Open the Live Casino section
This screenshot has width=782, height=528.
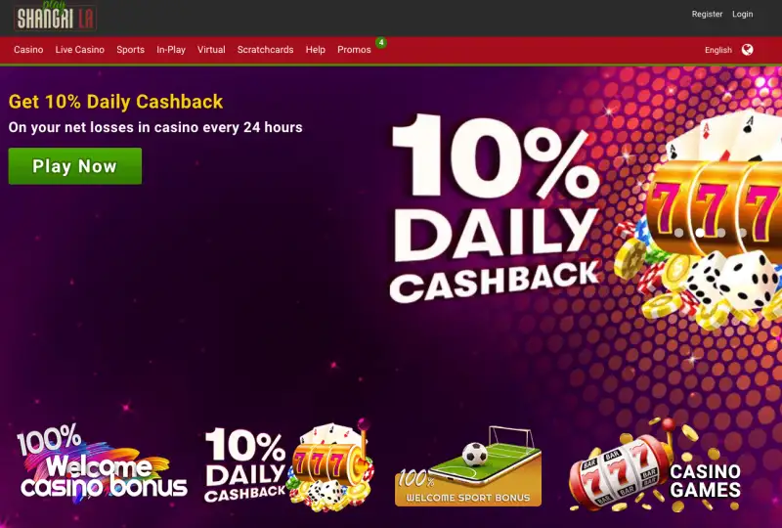pos(80,50)
